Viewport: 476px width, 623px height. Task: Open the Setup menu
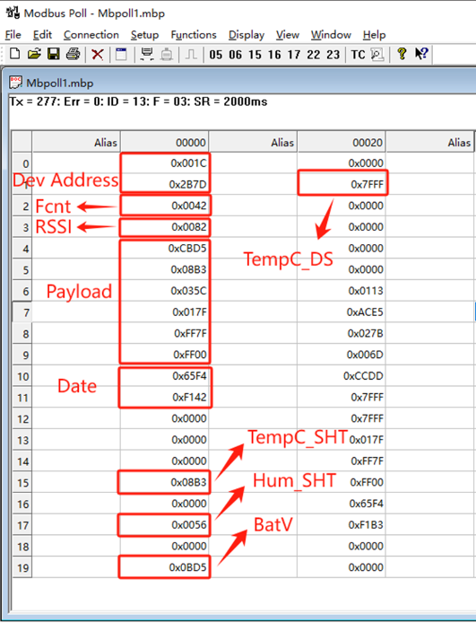(x=145, y=35)
